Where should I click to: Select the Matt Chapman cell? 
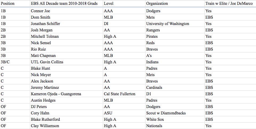tap(66, 56)
